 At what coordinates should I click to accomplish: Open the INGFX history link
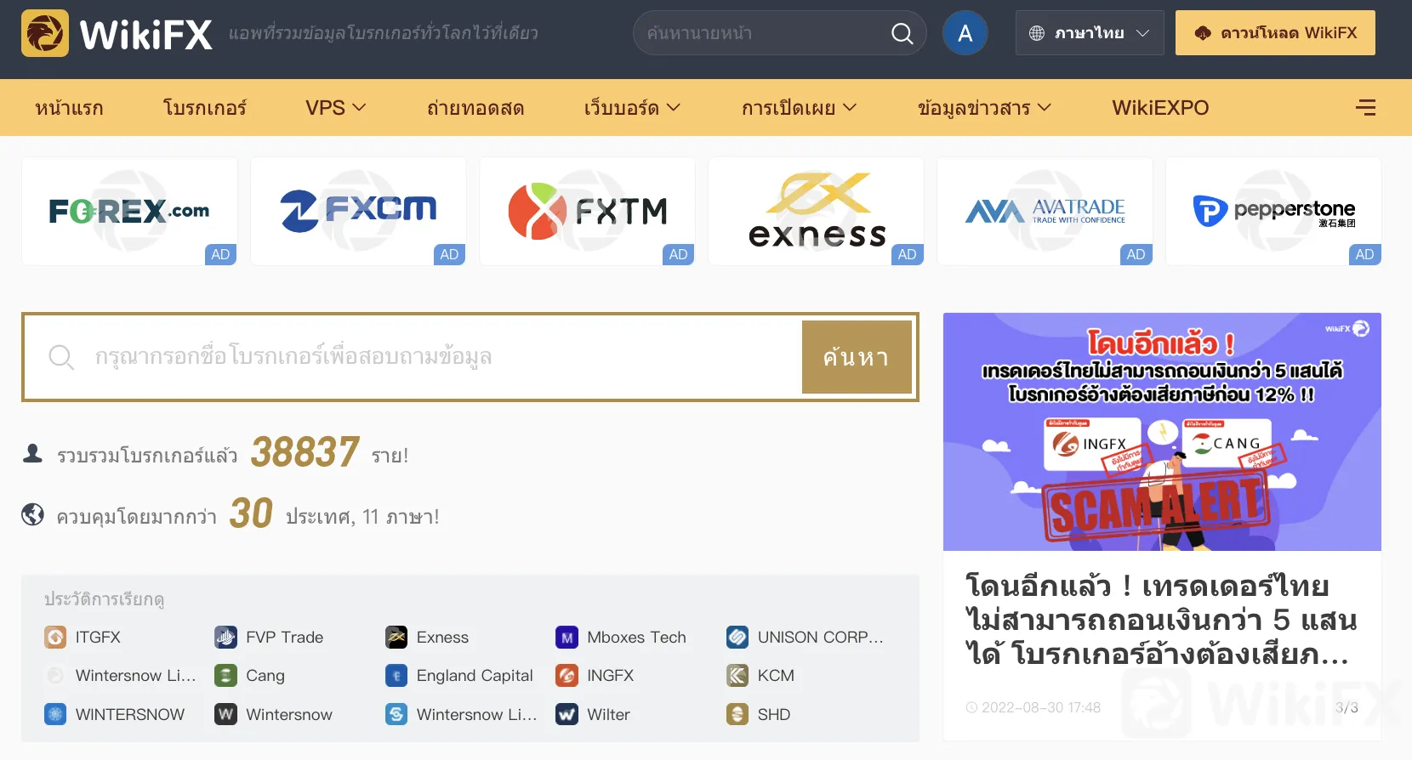(x=610, y=675)
